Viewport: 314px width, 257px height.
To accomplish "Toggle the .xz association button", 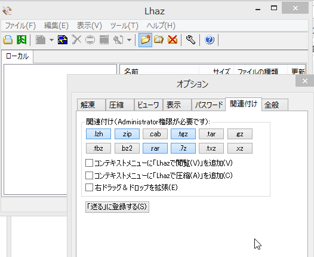I will (240, 148).
